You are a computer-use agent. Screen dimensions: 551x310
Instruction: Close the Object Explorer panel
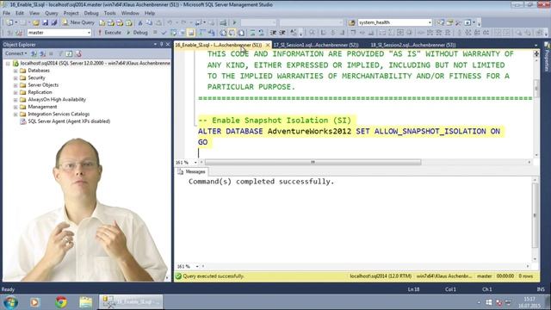[168, 44]
